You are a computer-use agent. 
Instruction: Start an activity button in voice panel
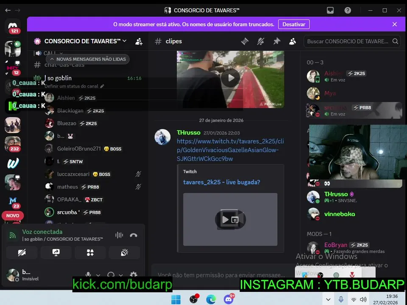click(90, 252)
